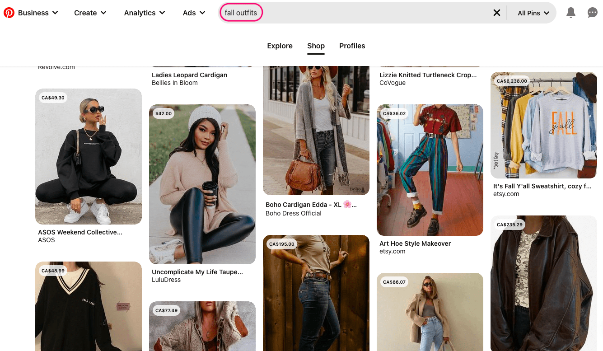Open the Lizzie Knitted Turtleneck Crop pin
This screenshot has height=351, width=603.
click(x=428, y=75)
